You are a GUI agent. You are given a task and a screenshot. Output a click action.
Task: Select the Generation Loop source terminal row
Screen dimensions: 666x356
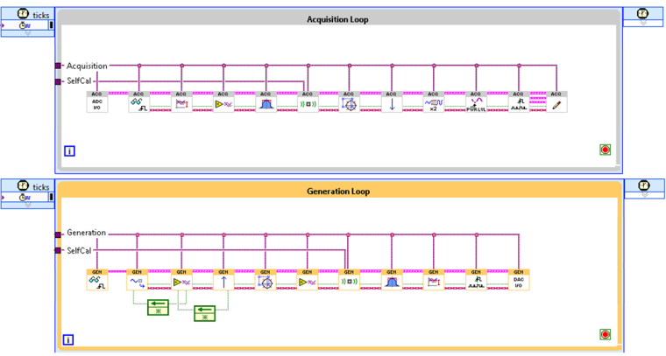[28, 197]
